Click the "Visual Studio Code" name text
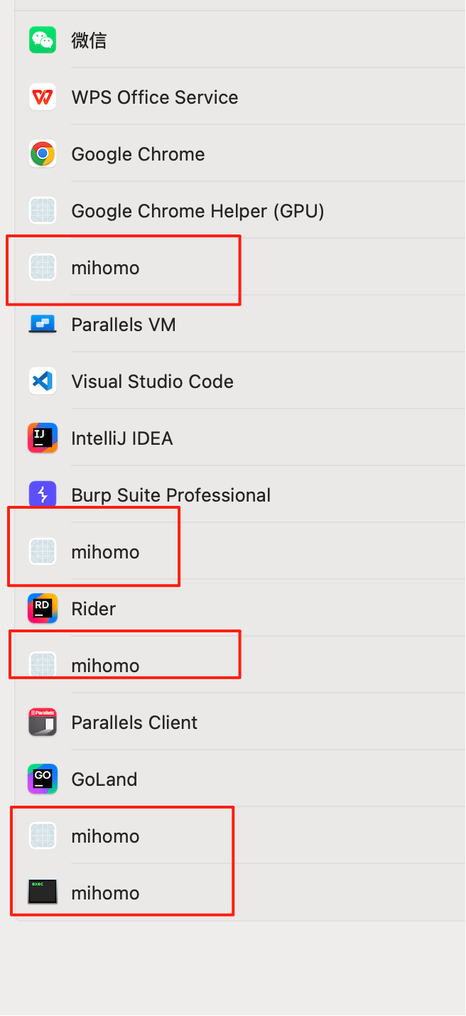This screenshot has height=1016, width=466. click(152, 382)
